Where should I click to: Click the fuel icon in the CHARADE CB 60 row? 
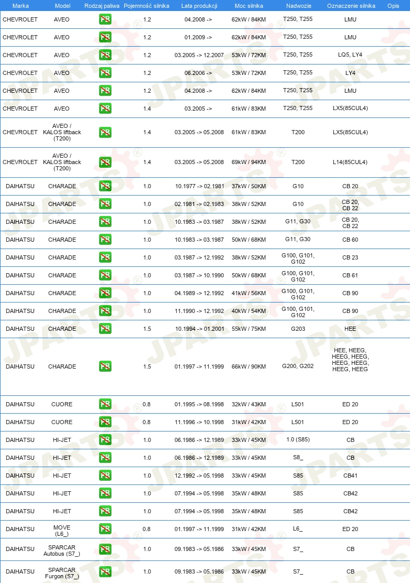click(105, 240)
